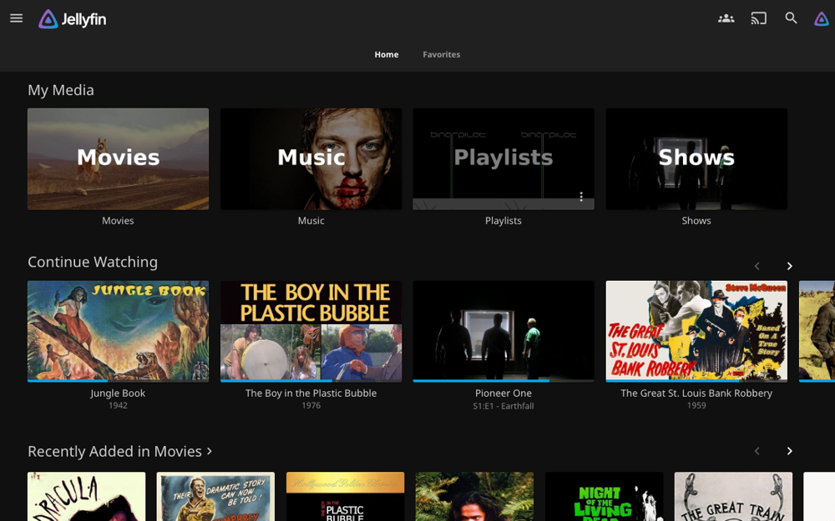Click the Jungle Book title text
This screenshot has height=521, width=835.
coord(118,393)
